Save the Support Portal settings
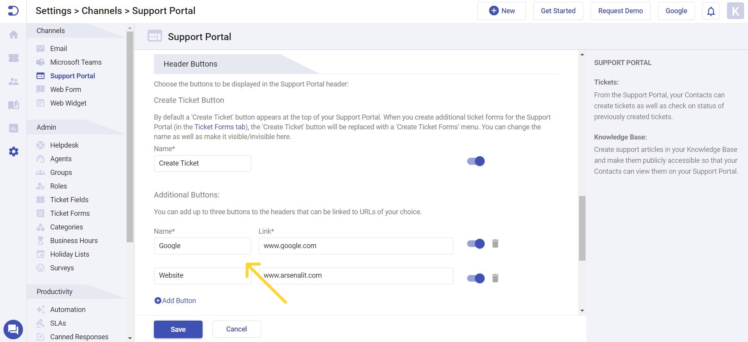Screen dimensions: 748x342 (178, 330)
